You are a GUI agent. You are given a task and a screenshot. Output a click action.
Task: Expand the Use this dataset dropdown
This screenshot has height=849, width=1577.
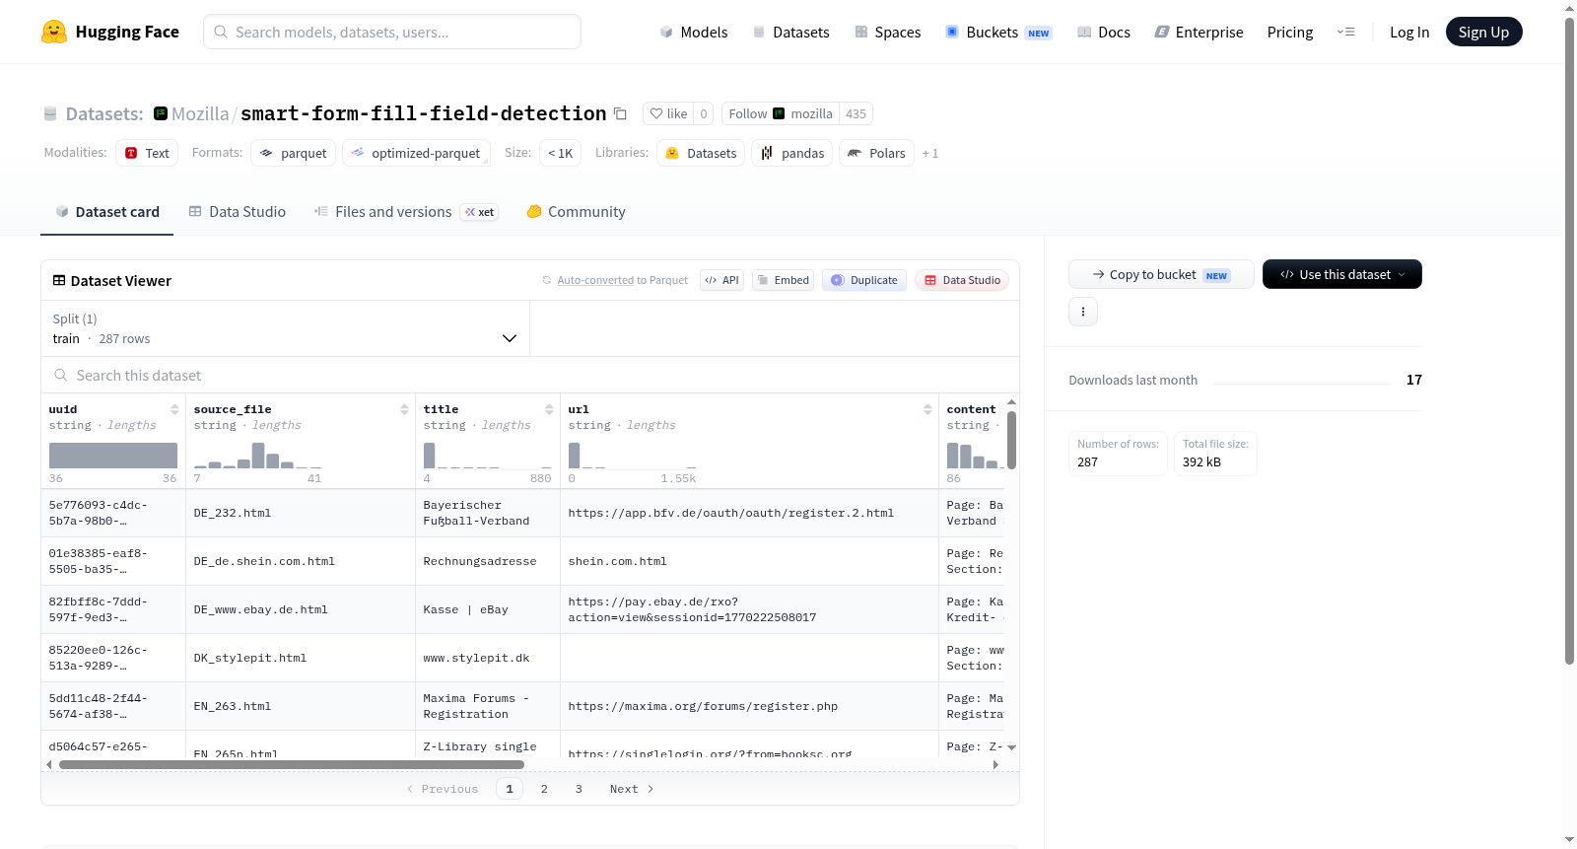pos(1342,274)
